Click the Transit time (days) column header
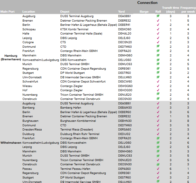Image resolution: width=196 pixels, height=183 pixels. 171,10
